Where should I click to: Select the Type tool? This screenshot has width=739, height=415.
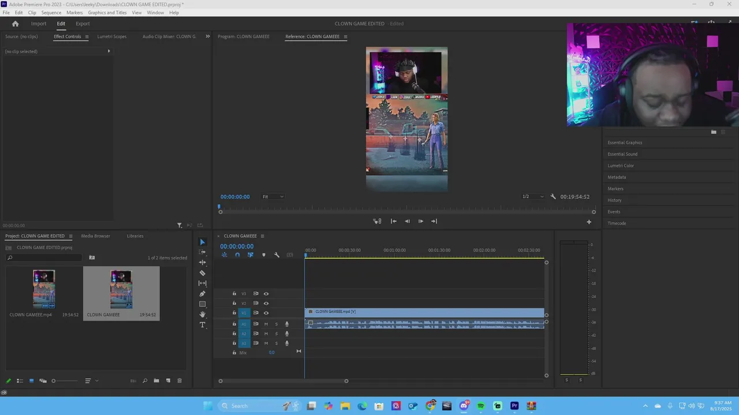[x=203, y=325]
